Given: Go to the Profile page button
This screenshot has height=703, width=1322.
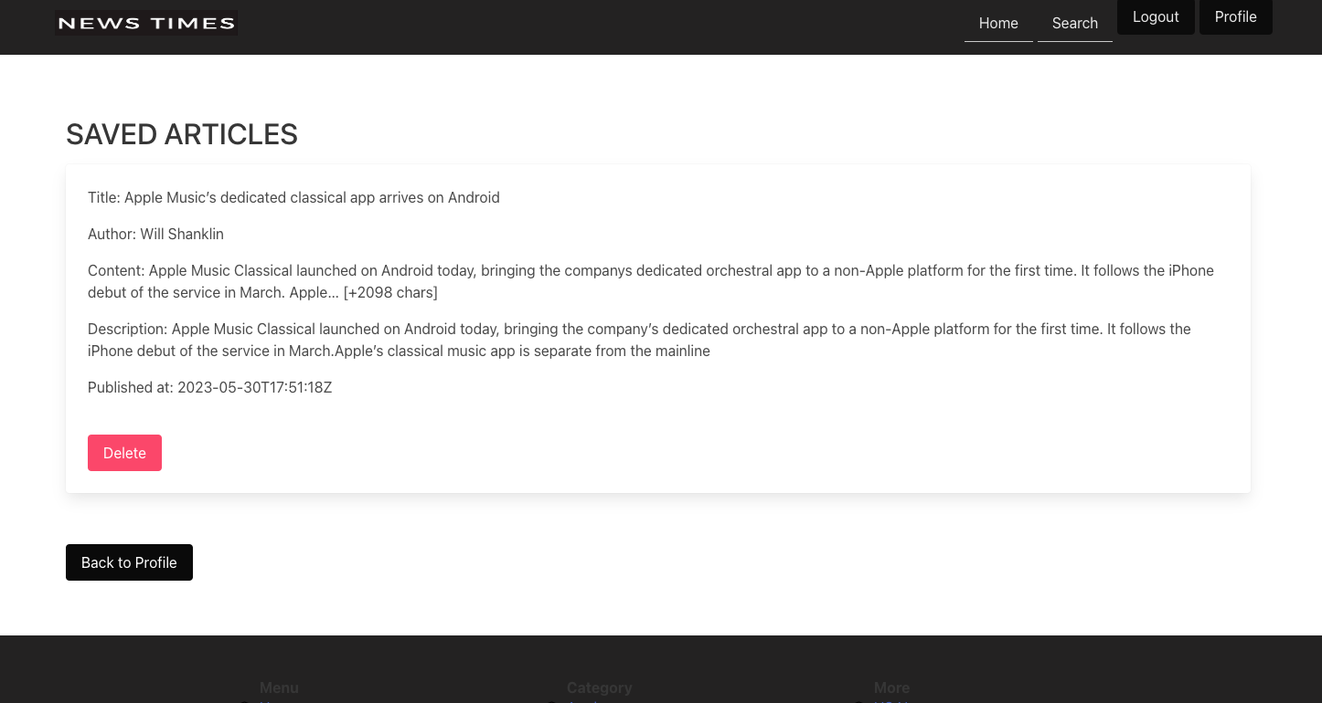Looking at the screenshot, I should pos(1236,16).
